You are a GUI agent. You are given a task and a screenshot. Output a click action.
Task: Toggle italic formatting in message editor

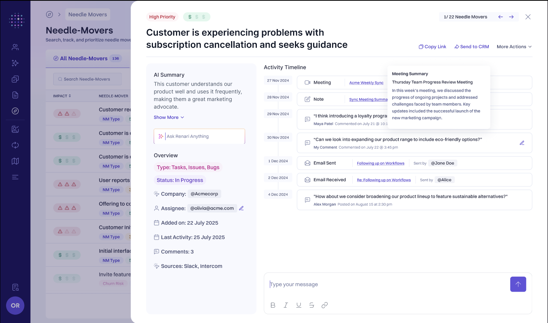coord(286,305)
